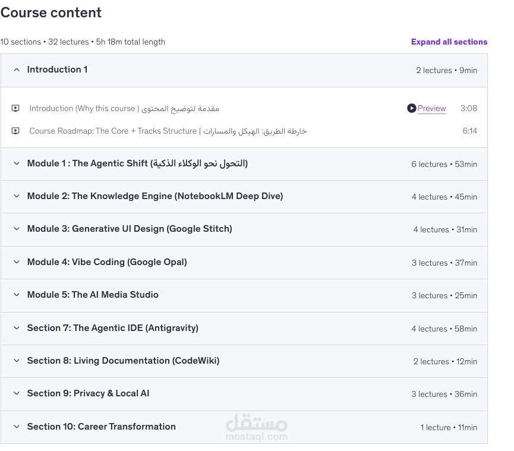This screenshot has width=514, height=451.
Task: Expand Module 3: Generative UI Design chevron
Action: point(16,229)
